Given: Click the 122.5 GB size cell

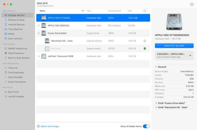Looking at the screenshot, I should tap(133, 18).
